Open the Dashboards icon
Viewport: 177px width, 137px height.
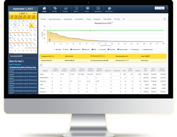98,8
